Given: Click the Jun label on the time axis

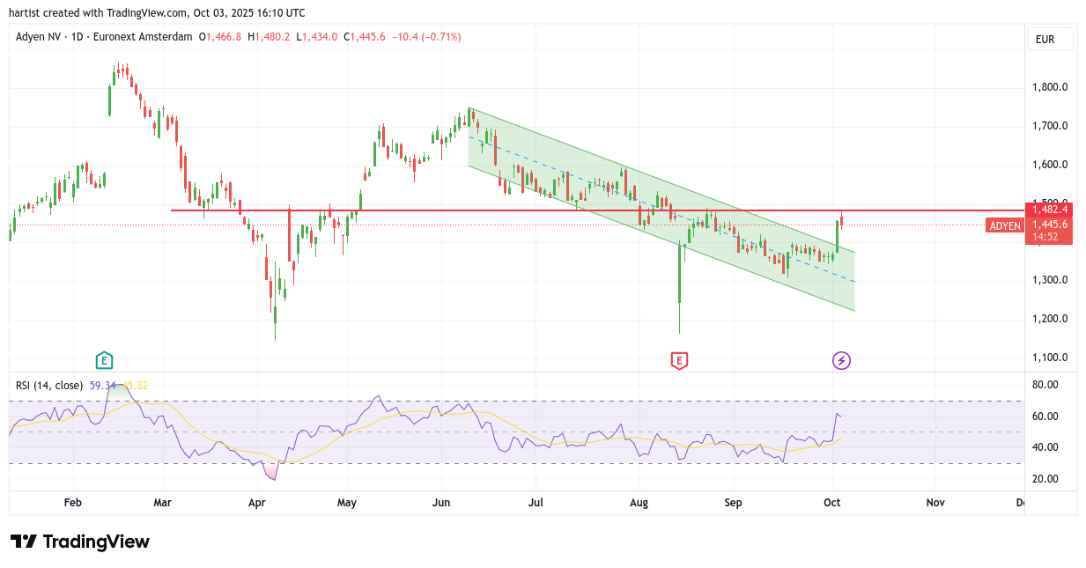Looking at the screenshot, I should coord(441,503).
